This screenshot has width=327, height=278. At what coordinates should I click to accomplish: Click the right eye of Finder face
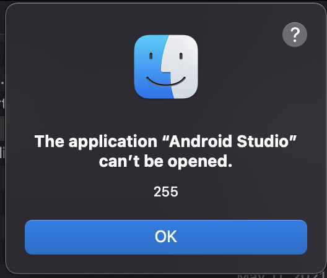(181, 56)
